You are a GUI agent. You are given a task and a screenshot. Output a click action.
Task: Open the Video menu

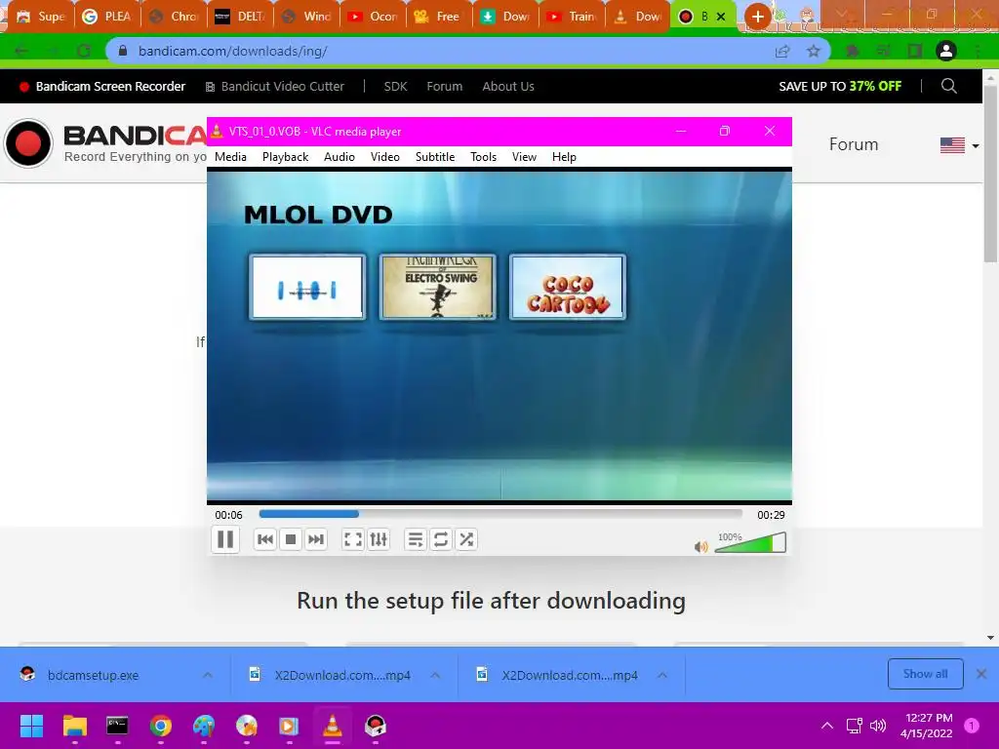[x=384, y=157]
